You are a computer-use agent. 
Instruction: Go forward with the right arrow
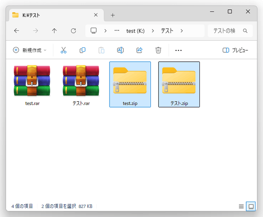pos(36,31)
